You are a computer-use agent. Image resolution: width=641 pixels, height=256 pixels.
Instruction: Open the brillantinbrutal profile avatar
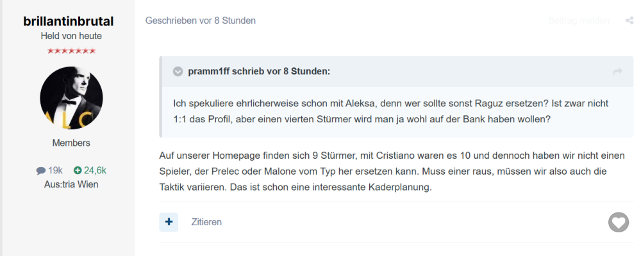(x=71, y=98)
